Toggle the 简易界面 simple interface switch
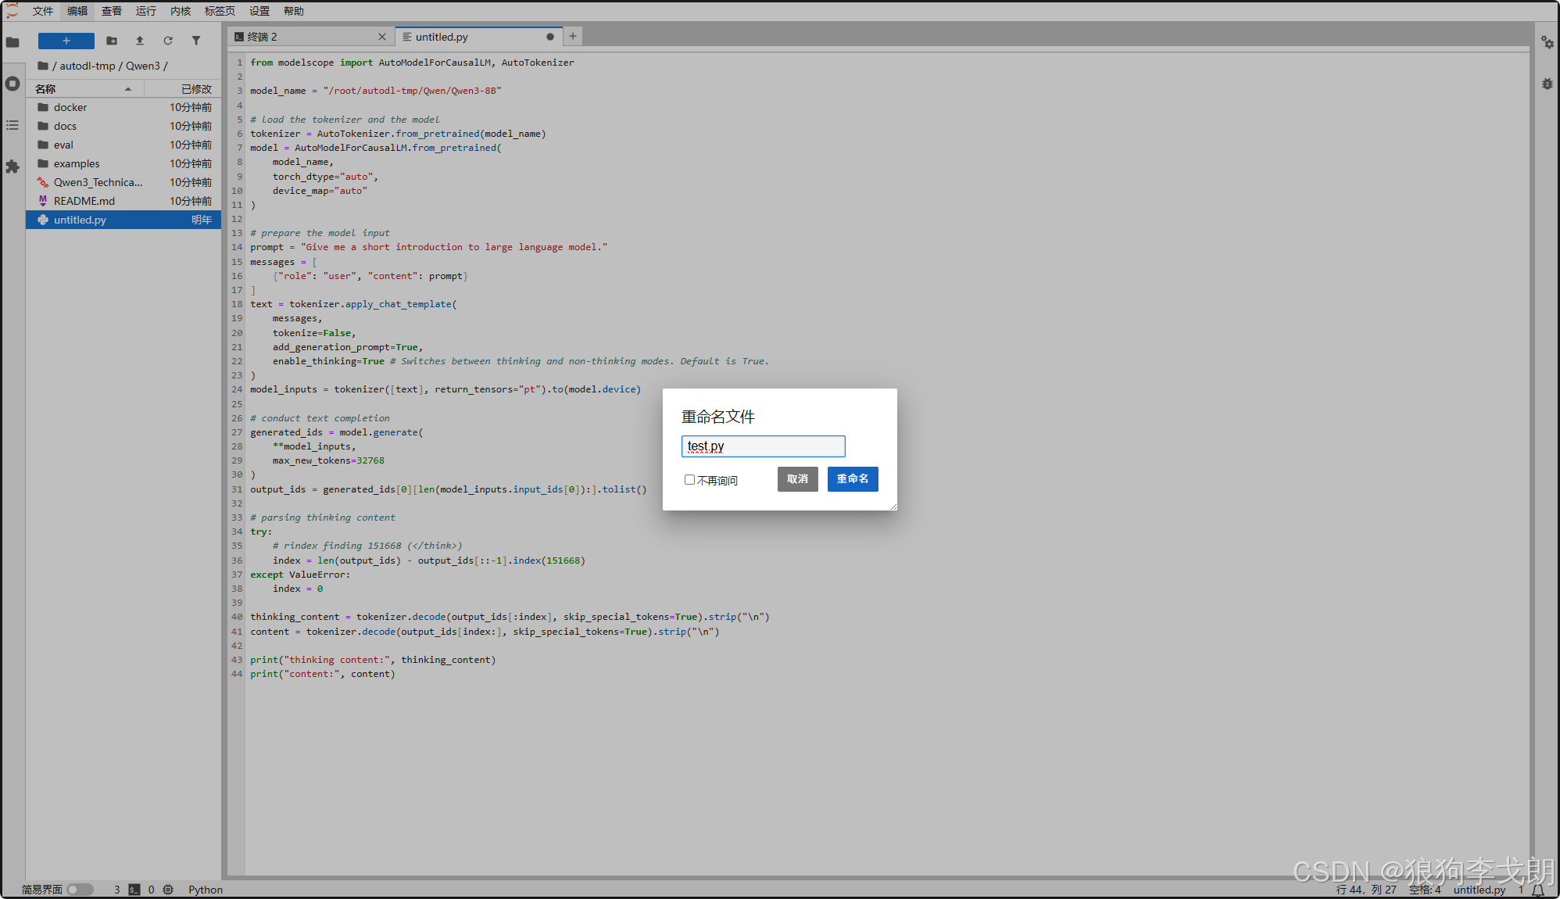This screenshot has width=1560, height=899. 80,890
